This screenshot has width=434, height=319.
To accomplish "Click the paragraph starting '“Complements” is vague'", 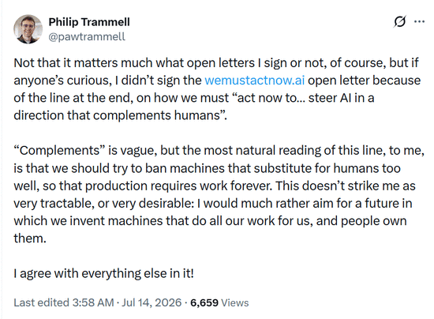I will (x=219, y=194).
